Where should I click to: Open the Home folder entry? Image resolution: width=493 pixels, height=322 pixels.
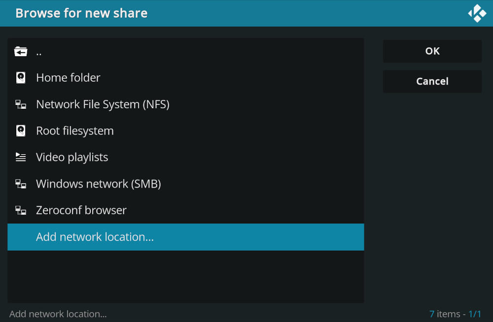pos(68,78)
